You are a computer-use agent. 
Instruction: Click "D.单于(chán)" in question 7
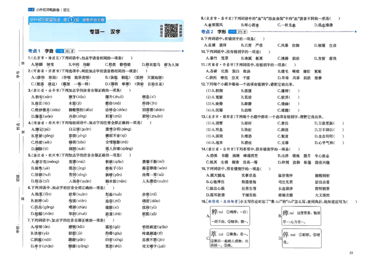[42, 246]
